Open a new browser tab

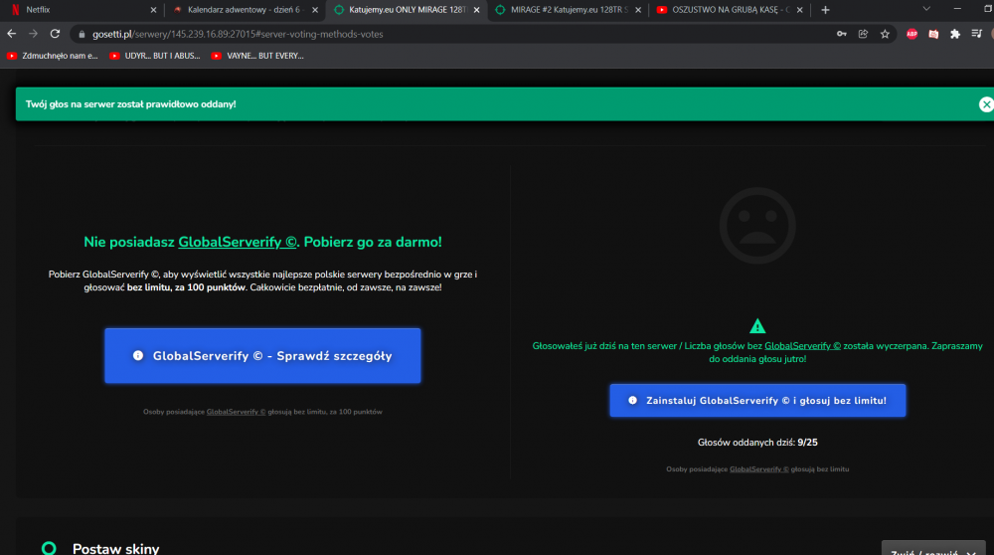coord(825,10)
